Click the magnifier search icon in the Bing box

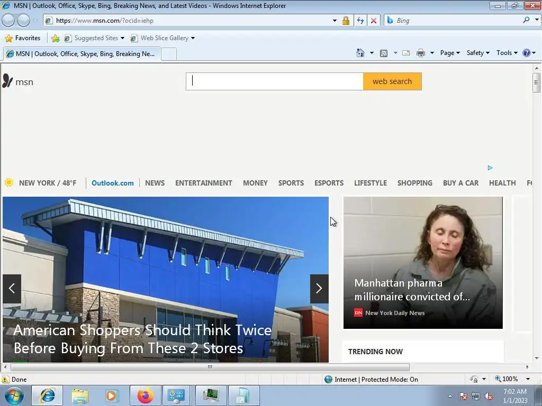pos(526,20)
